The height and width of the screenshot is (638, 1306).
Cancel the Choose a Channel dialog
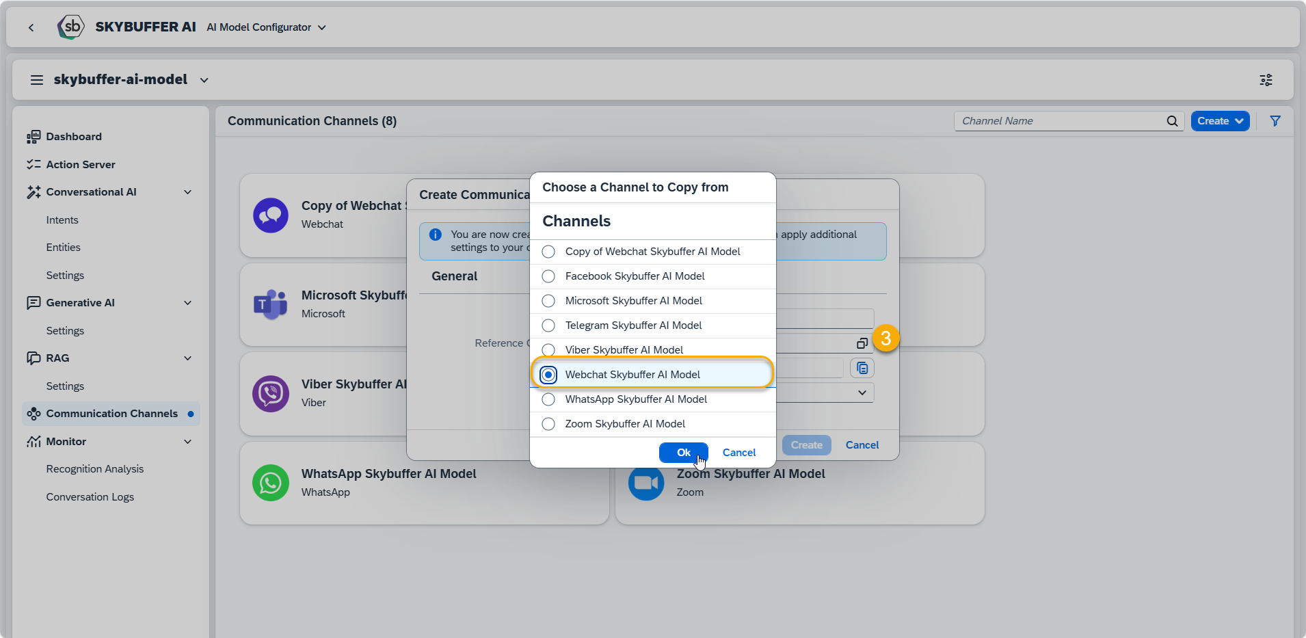click(x=739, y=453)
